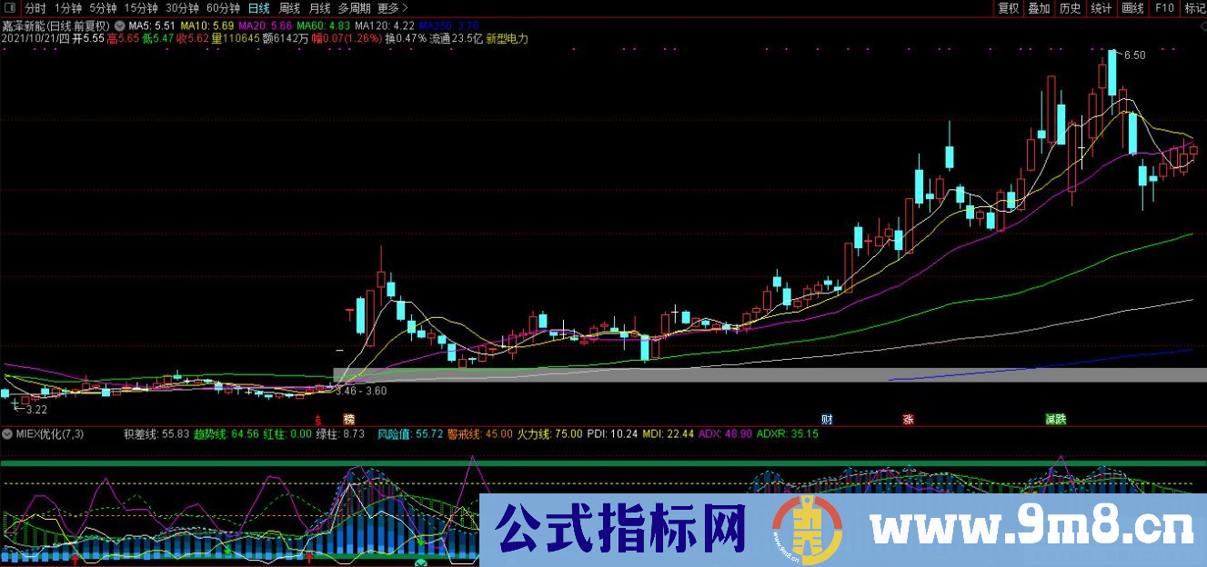Click the 新型电力 sector label
The image size is (1207, 567).
point(507,39)
